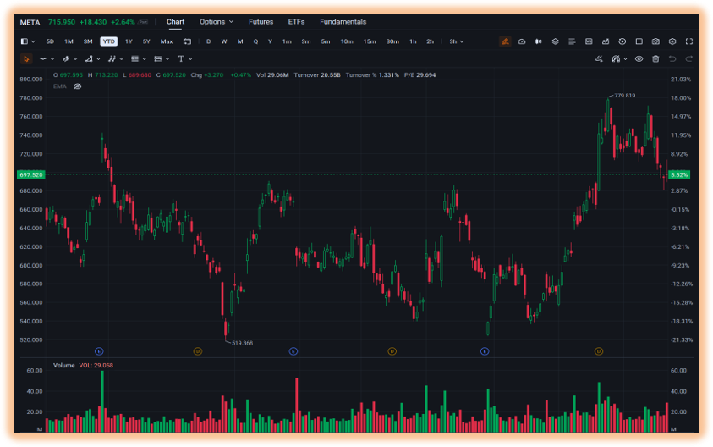The width and height of the screenshot is (713, 447).
Task: Click the green 697.520 current price label
Action: click(31, 174)
